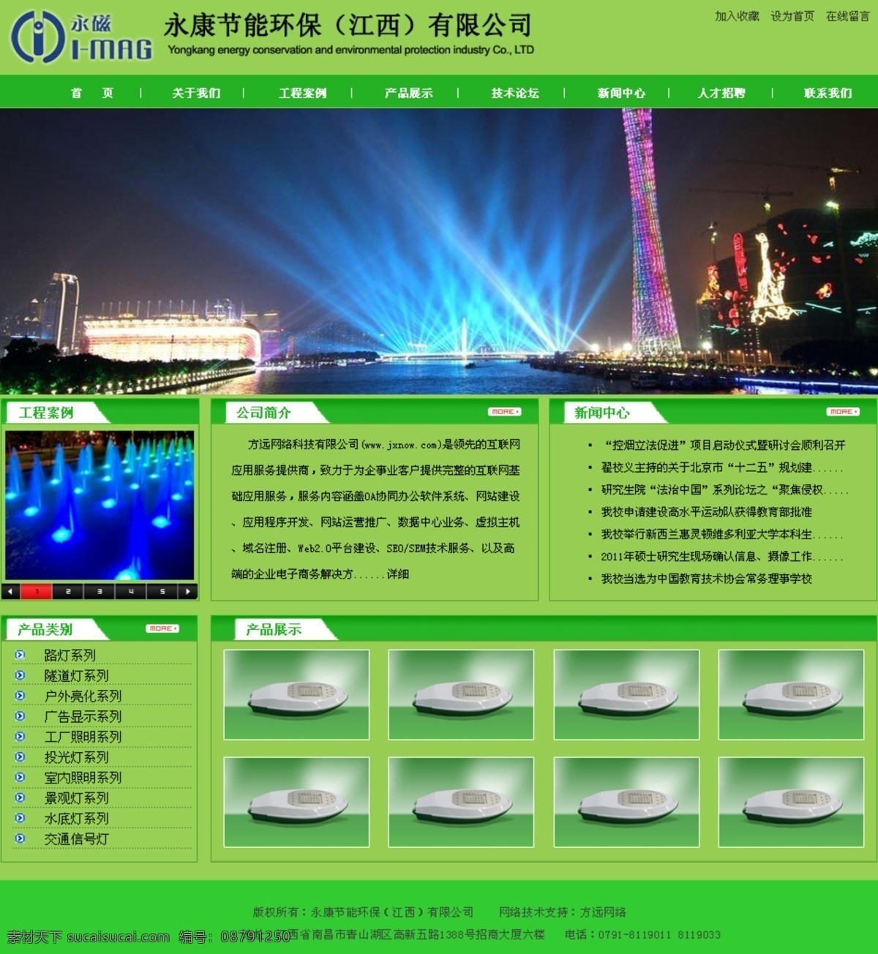Click the bullet icon beside 隧道灯系列
This screenshot has height=954, width=878.
pyautogui.click(x=20, y=675)
